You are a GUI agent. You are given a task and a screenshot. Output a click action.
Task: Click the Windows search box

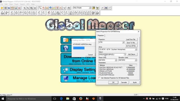click(x=28, y=98)
